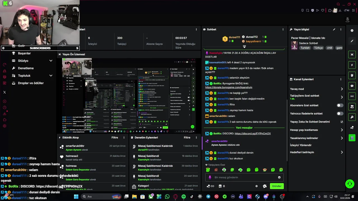This screenshot has height=201, width=358.
Task: Click İzleyici Yönlendir option
Action: pos(301,145)
